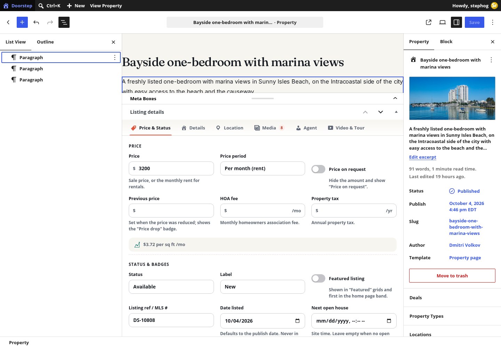Screen dimensions: 501x348
Task: Edit the slug bayside-one-bedroom-with-marina-views
Action: [x=466, y=227]
